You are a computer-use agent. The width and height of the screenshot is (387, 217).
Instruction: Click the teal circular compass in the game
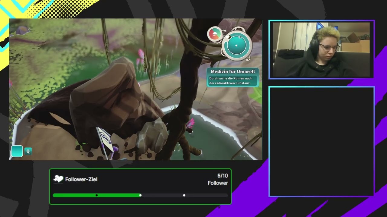click(x=236, y=45)
